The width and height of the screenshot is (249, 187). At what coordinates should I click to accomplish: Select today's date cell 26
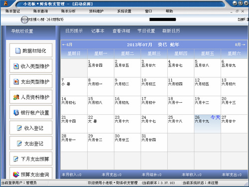(207, 124)
